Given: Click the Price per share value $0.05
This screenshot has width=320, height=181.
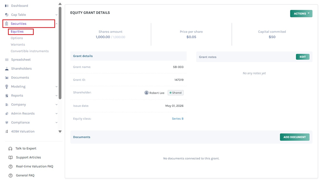Looking at the screenshot, I should pos(191,37).
